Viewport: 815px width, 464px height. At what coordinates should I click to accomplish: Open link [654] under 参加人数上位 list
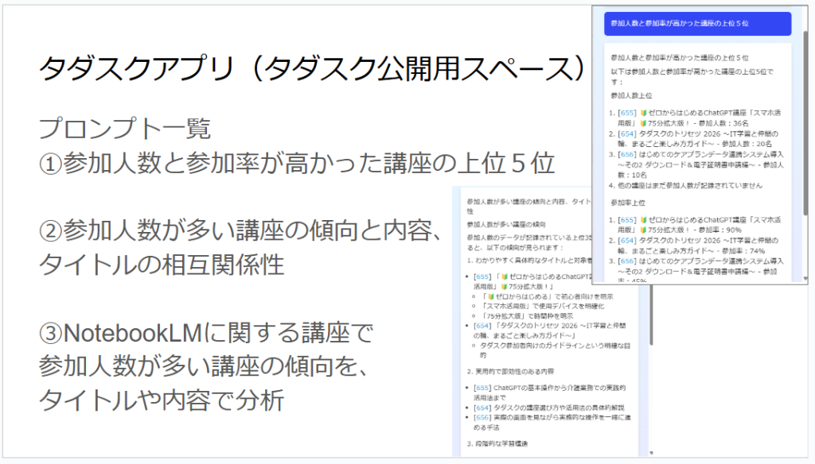coord(626,134)
